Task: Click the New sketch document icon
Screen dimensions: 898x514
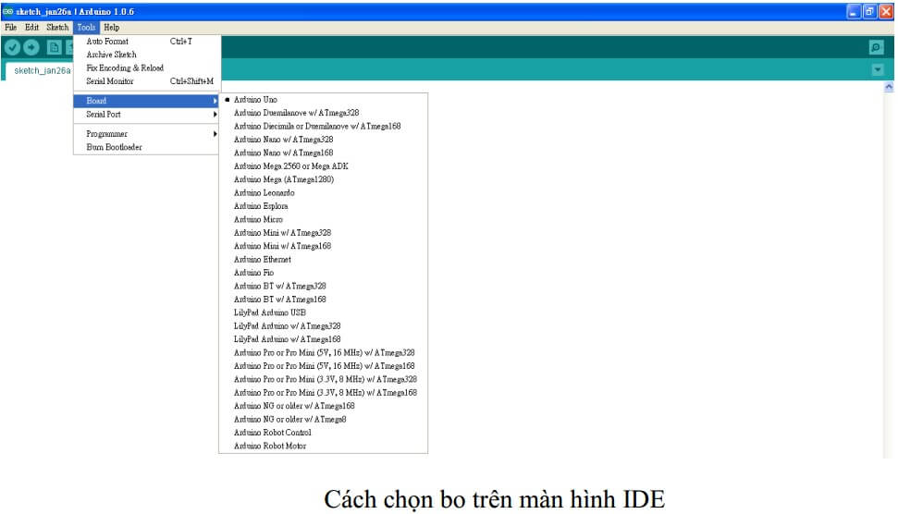Action: point(54,47)
